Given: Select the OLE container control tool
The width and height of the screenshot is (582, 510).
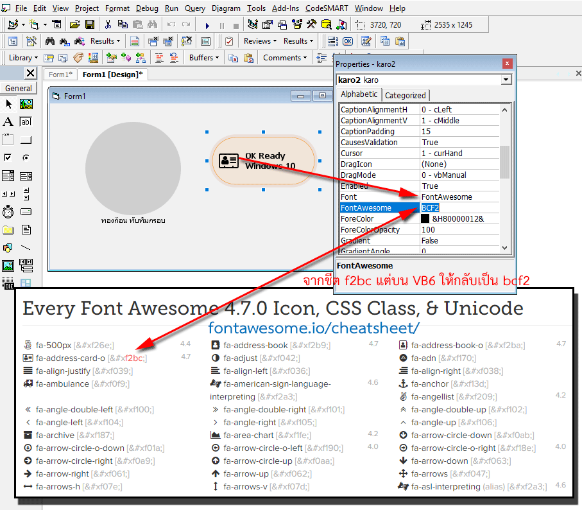Looking at the screenshot, I should pos(8,283).
